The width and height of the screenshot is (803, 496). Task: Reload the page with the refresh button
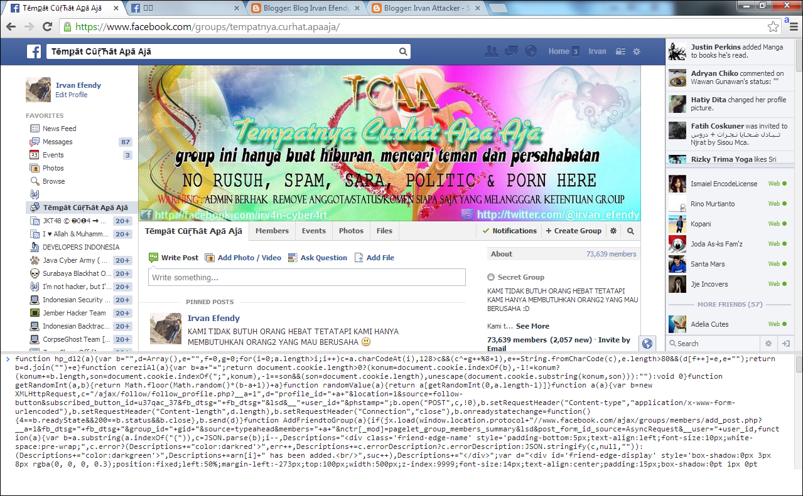[47, 27]
